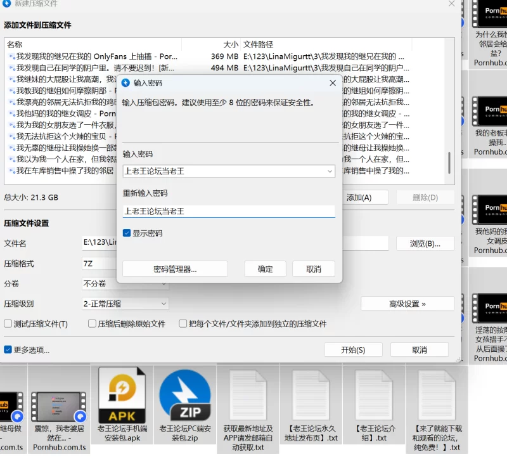The height and width of the screenshot is (459, 507).
Task: Open the 分卷 不分卷 dropdown
Action: [x=125, y=283]
